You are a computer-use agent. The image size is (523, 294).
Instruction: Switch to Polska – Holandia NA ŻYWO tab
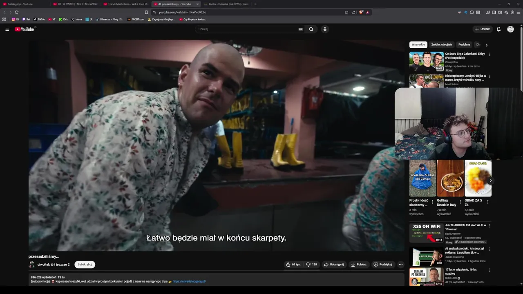click(226, 4)
